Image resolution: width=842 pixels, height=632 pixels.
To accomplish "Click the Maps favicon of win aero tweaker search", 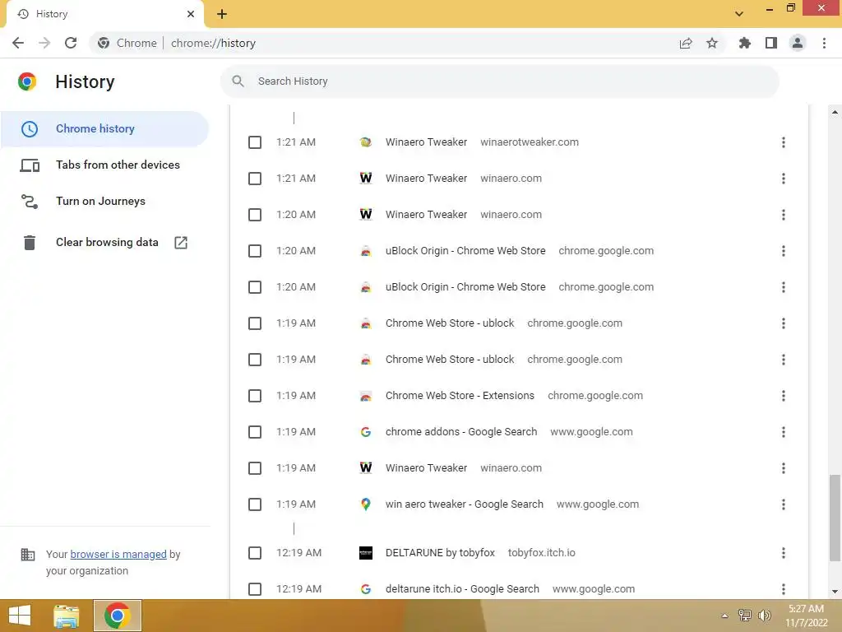I will pyautogui.click(x=366, y=504).
